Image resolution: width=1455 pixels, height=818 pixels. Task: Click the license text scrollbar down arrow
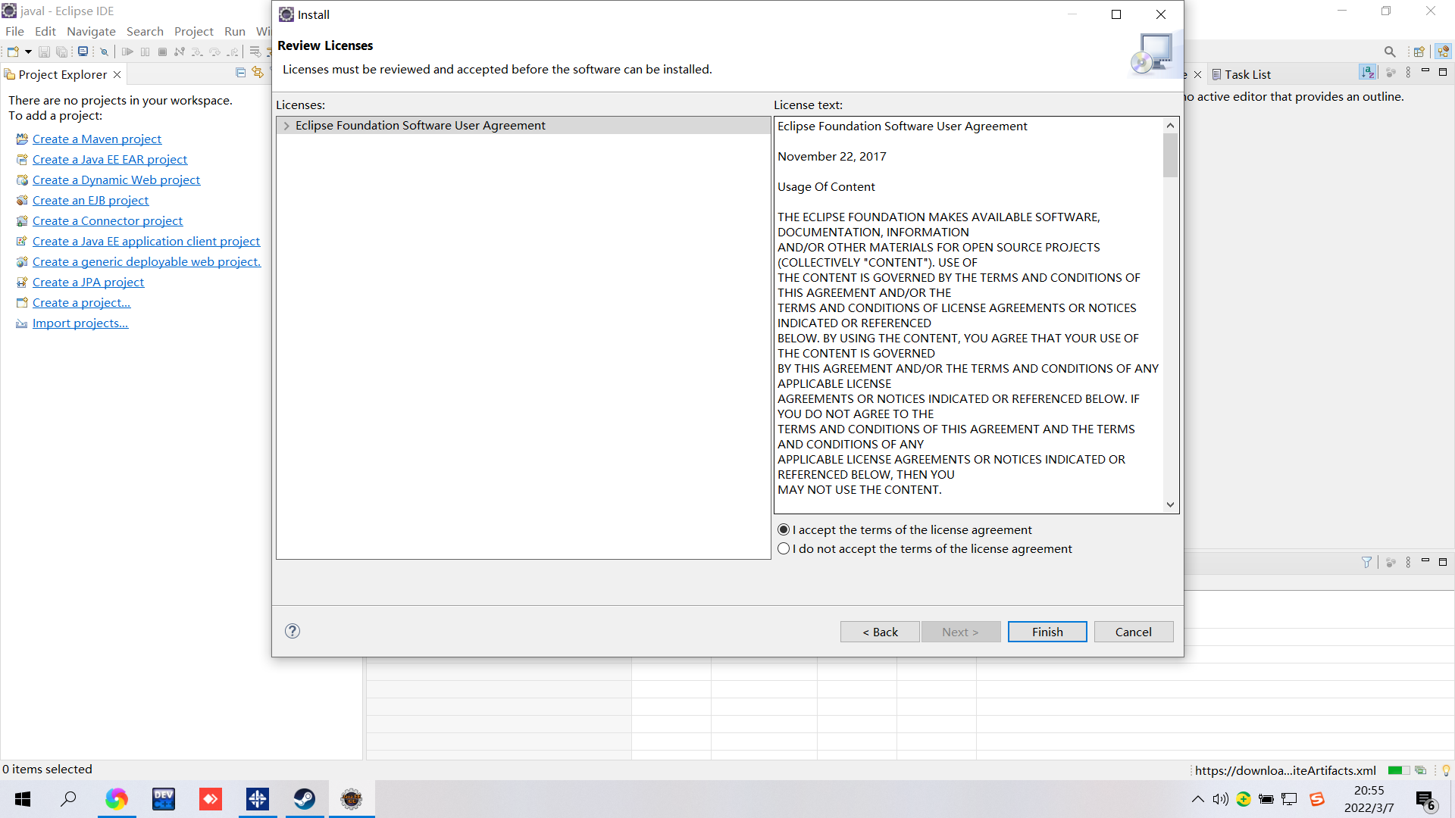click(x=1170, y=504)
